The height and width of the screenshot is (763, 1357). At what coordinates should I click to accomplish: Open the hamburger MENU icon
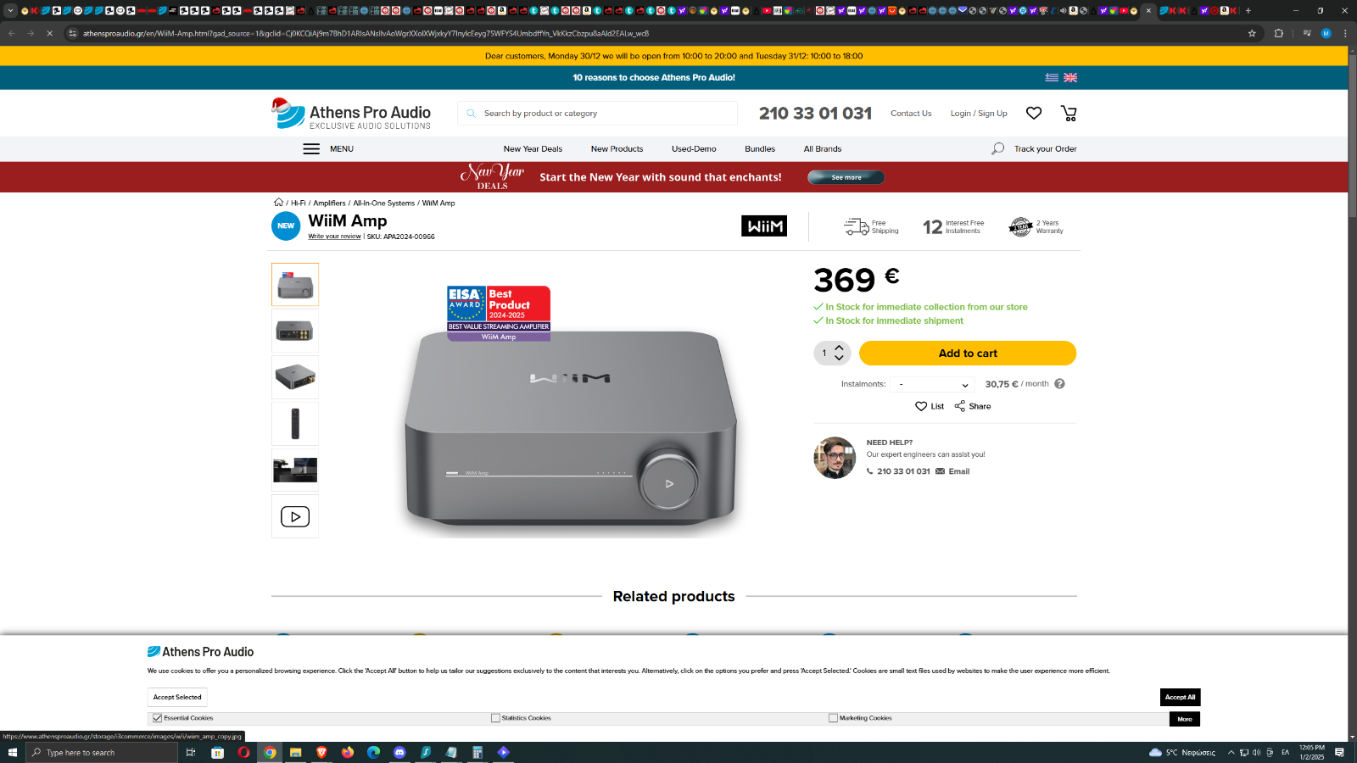click(x=311, y=148)
